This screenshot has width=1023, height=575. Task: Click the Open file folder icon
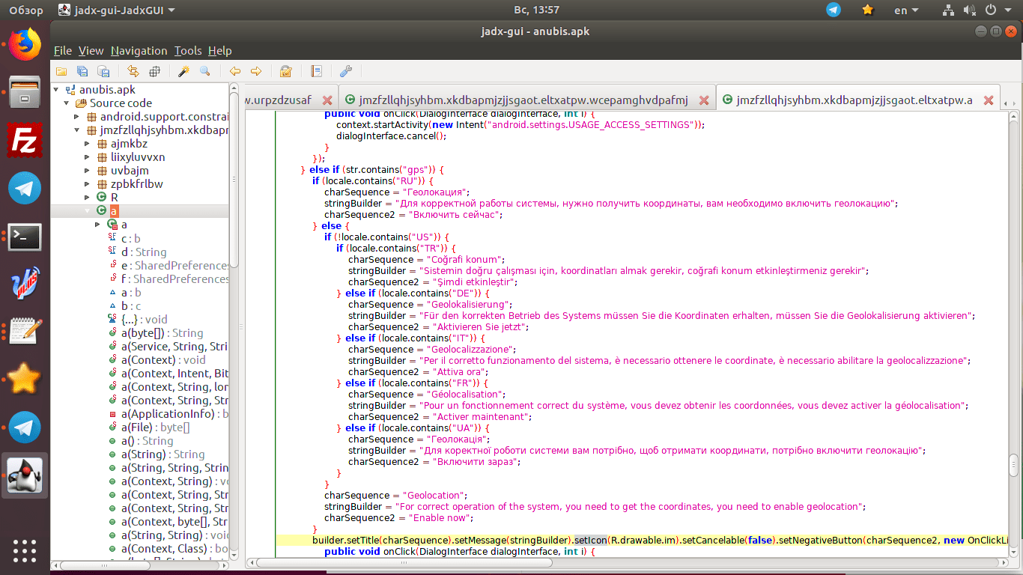[61, 72]
